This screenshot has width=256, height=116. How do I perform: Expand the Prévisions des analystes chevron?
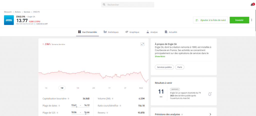pos(210,114)
